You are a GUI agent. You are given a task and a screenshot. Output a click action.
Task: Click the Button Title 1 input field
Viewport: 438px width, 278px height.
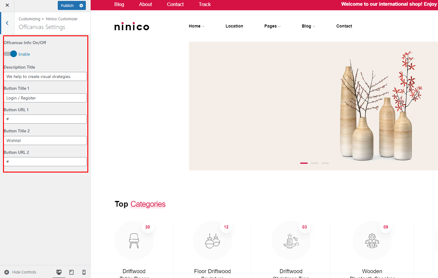click(45, 98)
